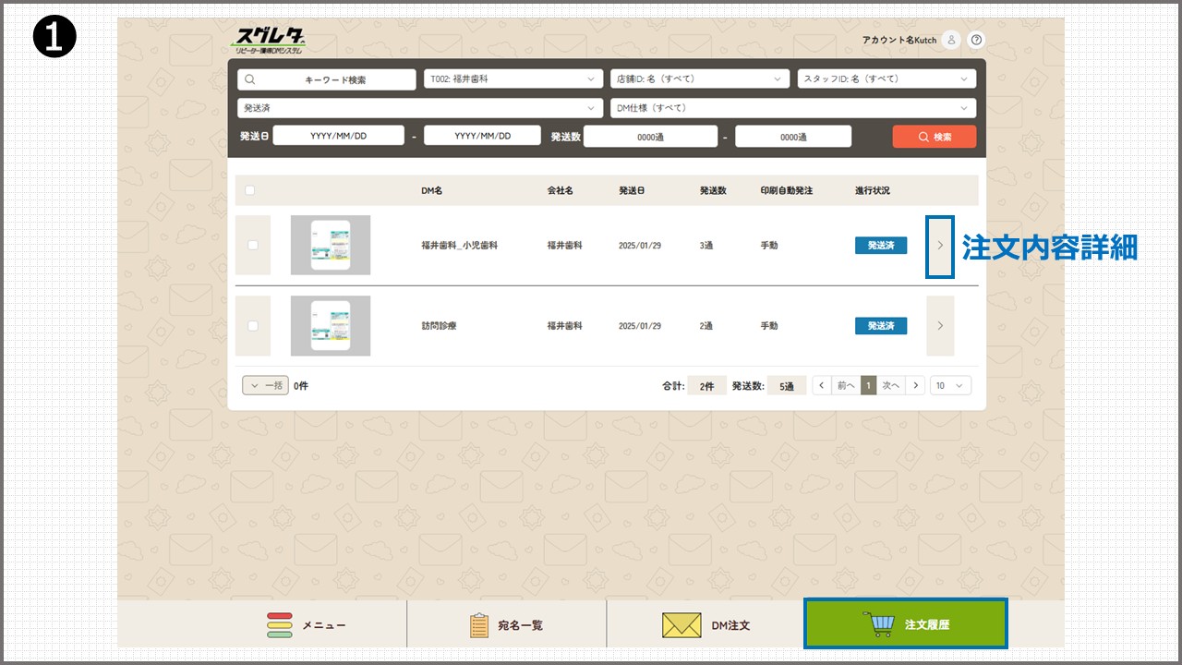Image resolution: width=1182 pixels, height=665 pixels.
Task: Open the メニュー tab
Action: [306, 625]
